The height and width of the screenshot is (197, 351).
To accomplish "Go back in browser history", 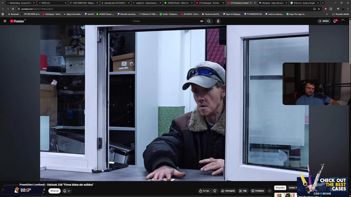I will (x=3, y=9).
